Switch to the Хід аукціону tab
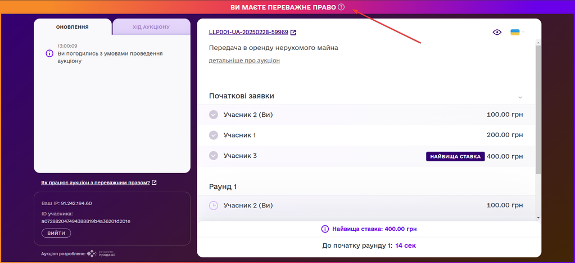 click(x=151, y=27)
